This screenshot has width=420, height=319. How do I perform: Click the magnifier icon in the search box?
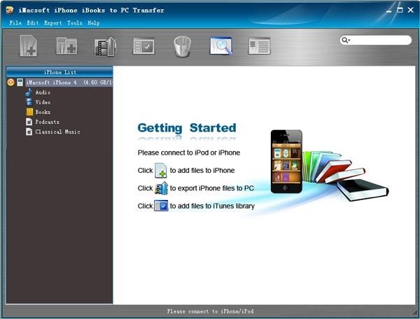(x=345, y=40)
